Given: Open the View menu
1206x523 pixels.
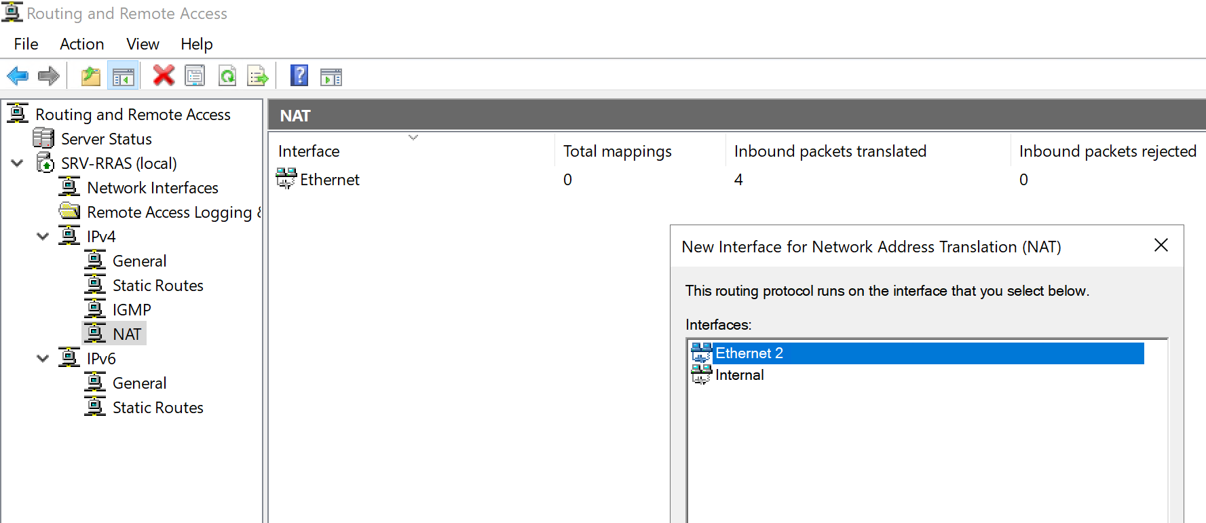Looking at the screenshot, I should click(x=143, y=44).
